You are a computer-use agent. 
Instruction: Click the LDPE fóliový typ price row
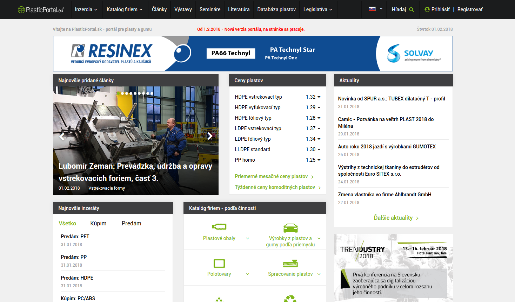click(x=278, y=139)
